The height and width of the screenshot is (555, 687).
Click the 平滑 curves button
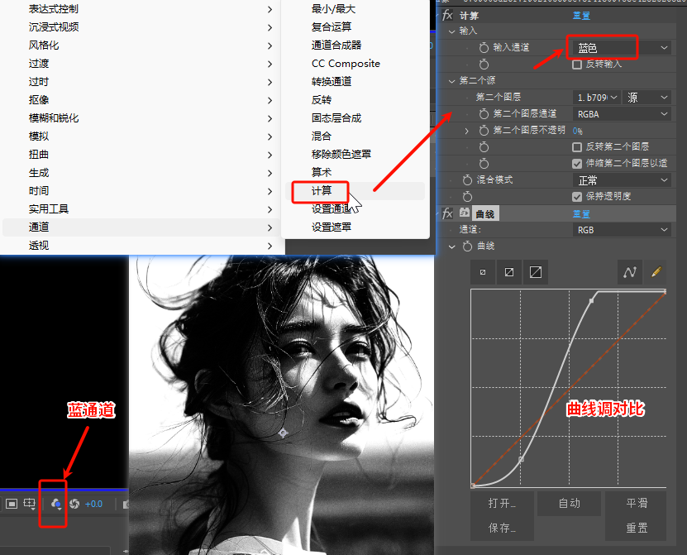coord(637,503)
